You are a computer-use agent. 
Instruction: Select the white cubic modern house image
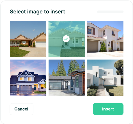105,78
